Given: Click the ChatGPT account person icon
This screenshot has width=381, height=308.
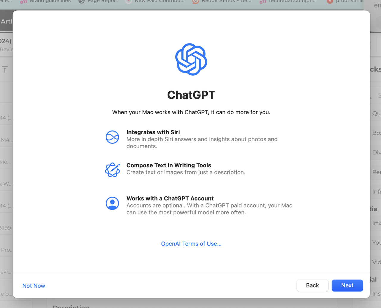Looking at the screenshot, I should 112,203.
